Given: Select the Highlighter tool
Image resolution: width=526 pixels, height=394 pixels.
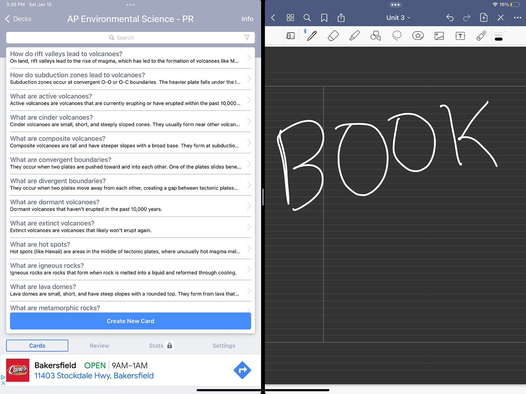Looking at the screenshot, I should coord(354,36).
